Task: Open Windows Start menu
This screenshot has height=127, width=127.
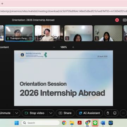Action: click(x=17, y=123)
